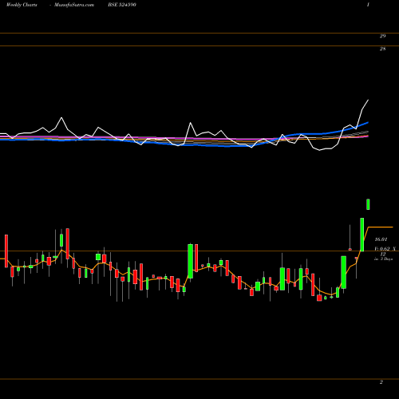Click the first tall red candle at the left

coord(6,251)
